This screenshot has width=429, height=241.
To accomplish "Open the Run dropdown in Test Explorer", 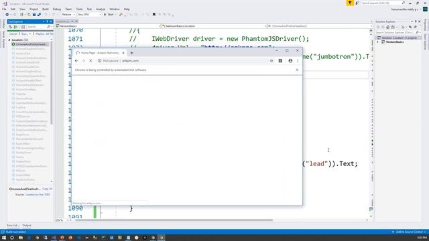I will click(25, 34).
